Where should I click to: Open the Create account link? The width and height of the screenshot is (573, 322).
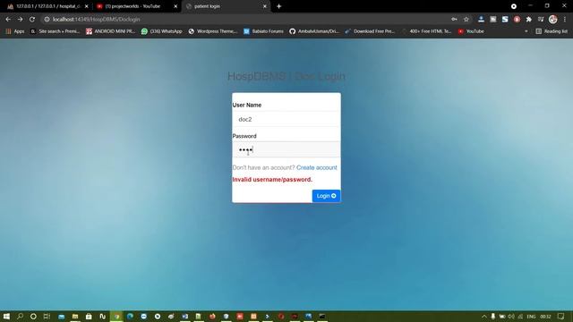click(x=316, y=167)
